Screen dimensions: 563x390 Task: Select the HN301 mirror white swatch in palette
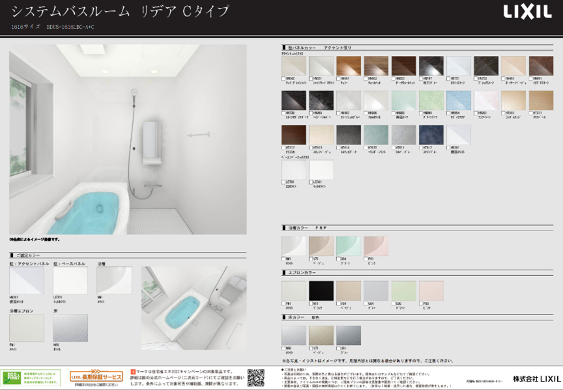pyautogui.click(x=459, y=135)
